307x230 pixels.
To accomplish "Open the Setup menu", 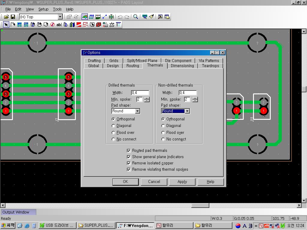I will [43, 9].
